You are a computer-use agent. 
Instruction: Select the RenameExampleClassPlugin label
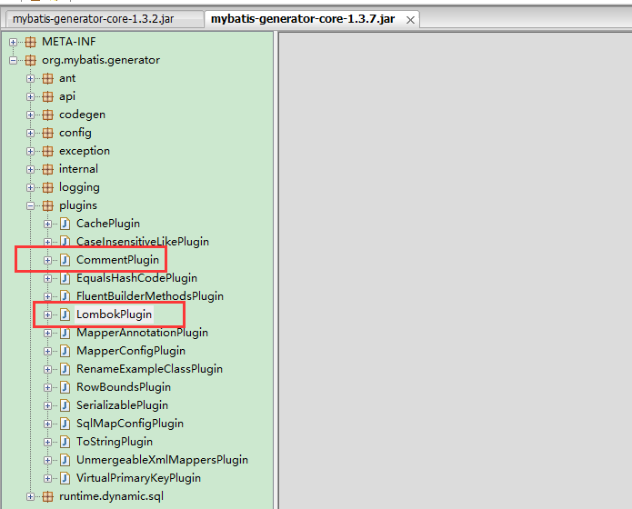(x=149, y=369)
